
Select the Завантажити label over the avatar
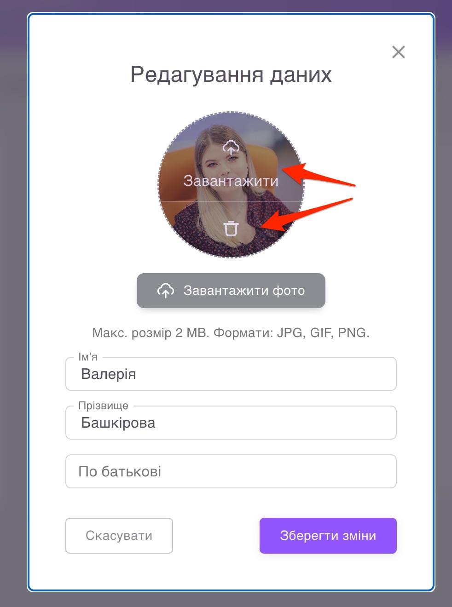pyautogui.click(x=231, y=180)
